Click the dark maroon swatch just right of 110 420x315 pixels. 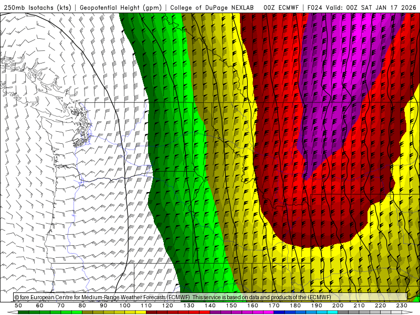click(x=151, y=312)
